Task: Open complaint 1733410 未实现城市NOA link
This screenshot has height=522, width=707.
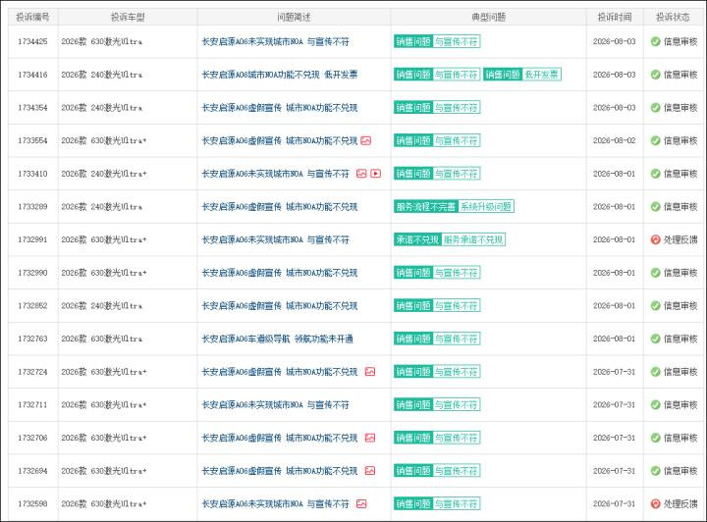Action: click(275, 174)
